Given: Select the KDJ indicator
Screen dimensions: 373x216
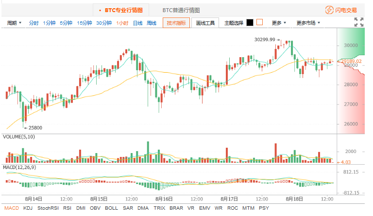Looking at the screenshot, I should (x=28, y=208).
